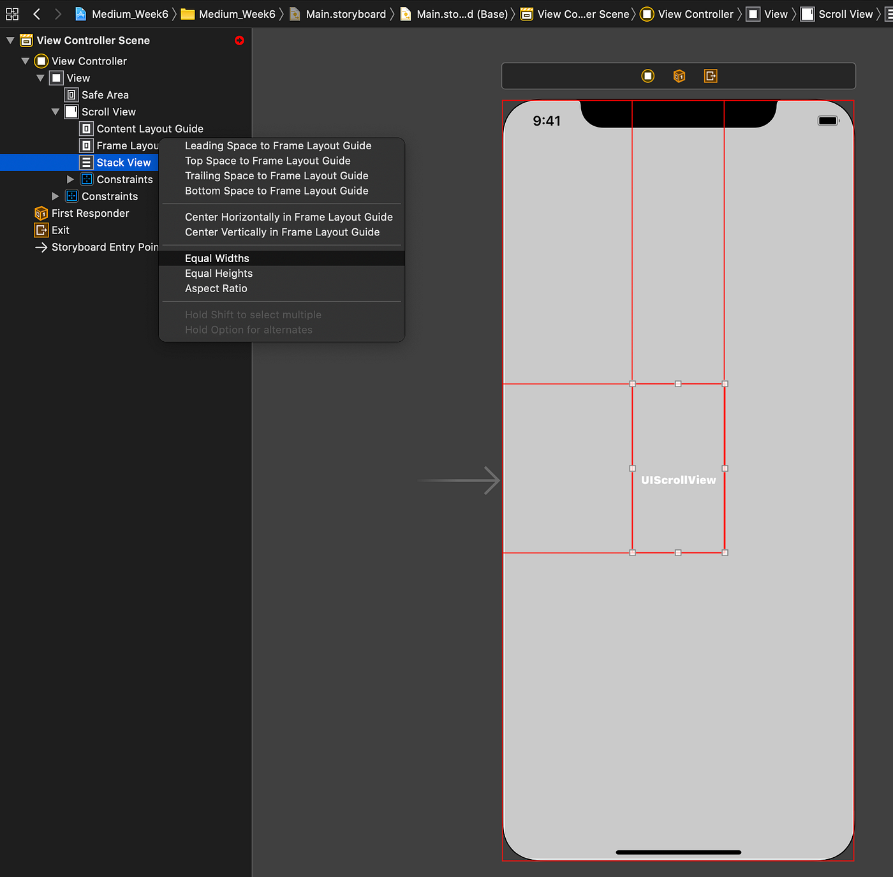This screenshot has width=893, height=877.
Task: Click the Constraints icon beneath Stack View
Action: click(x=86, y=179)
